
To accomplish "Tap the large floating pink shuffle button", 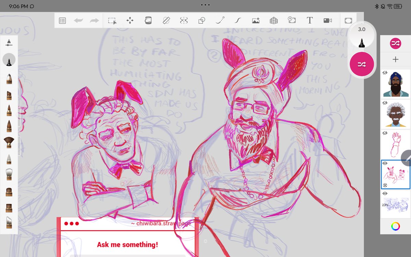I will click(x=362, y=64).
